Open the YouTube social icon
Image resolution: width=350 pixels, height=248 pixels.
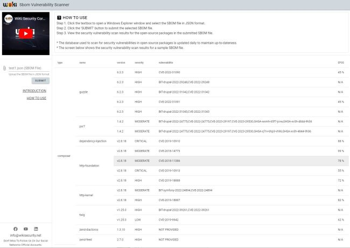pos(26,229)
